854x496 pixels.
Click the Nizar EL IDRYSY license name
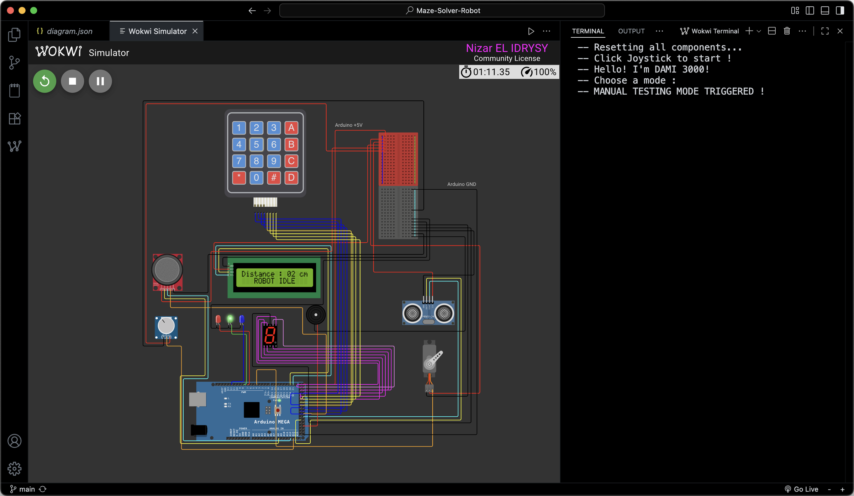(507, 48)
